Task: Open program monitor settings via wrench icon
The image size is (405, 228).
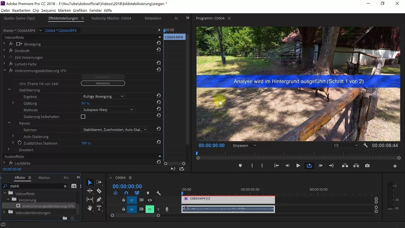Action: pos(365,145)
